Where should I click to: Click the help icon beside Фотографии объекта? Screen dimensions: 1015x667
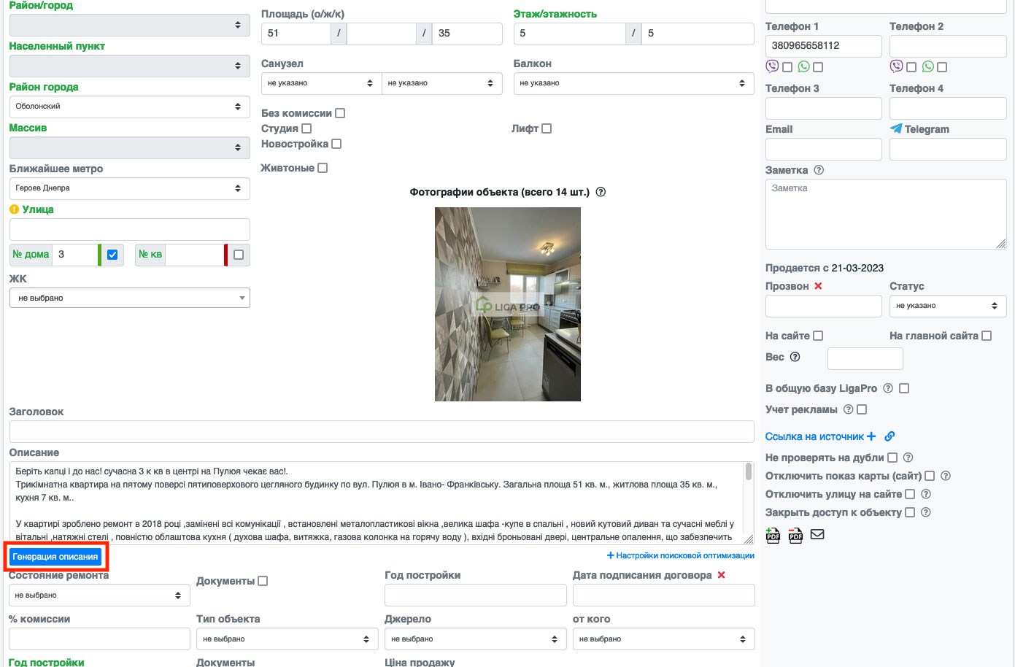coord(601,192)
